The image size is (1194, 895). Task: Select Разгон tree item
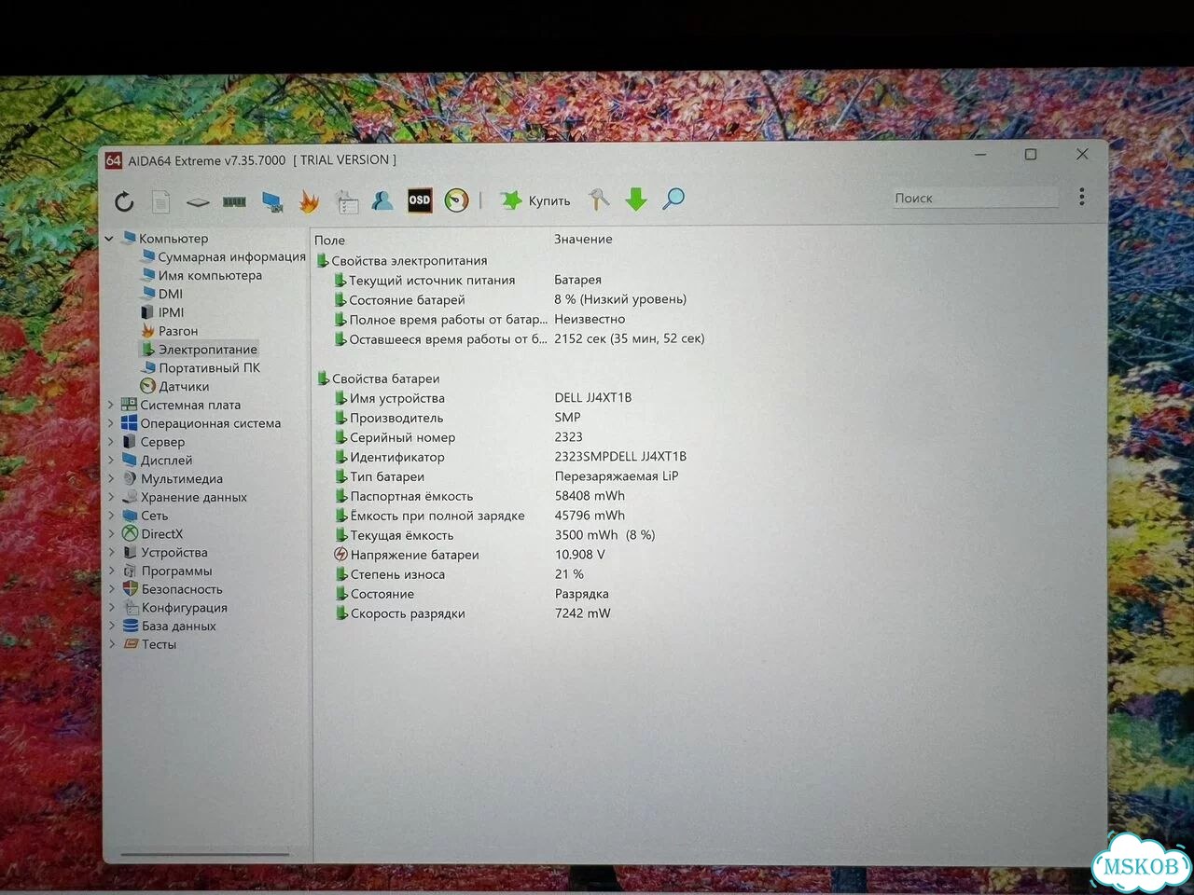click(x=170, y=331)
